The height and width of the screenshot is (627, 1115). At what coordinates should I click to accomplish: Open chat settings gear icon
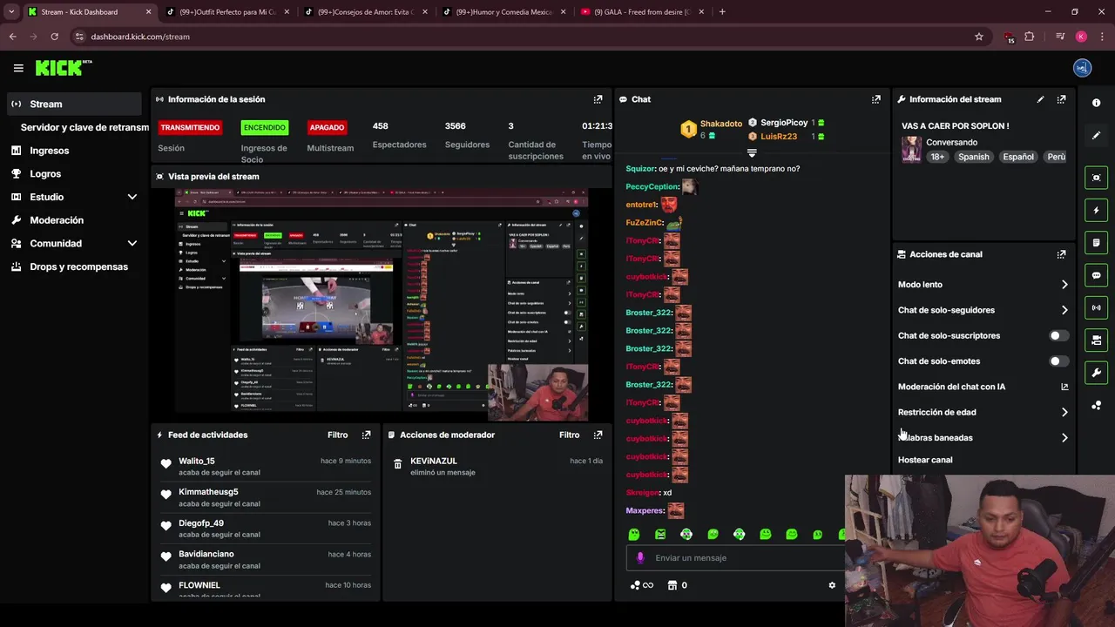coord(832,585)
